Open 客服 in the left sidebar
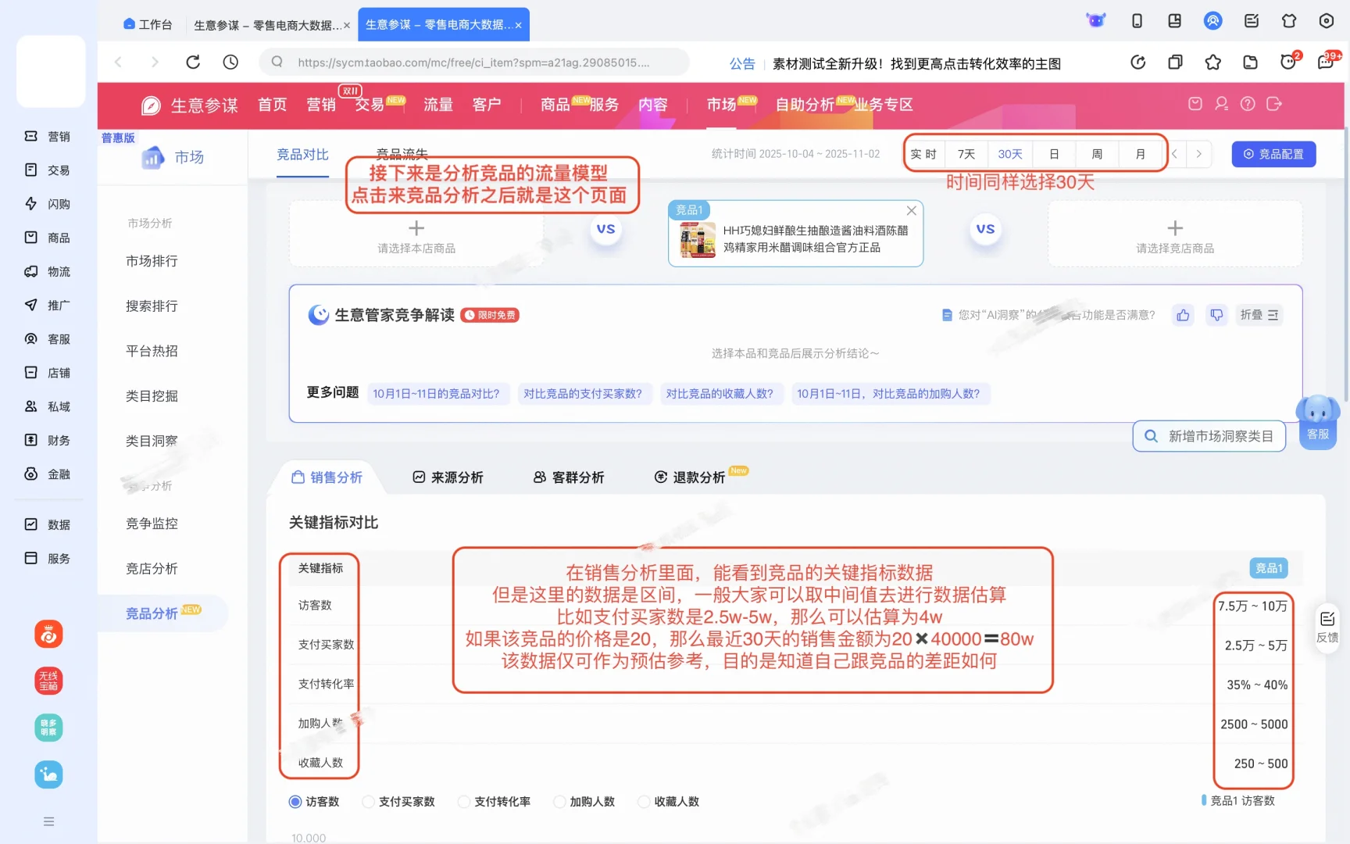 coord(48,339)
